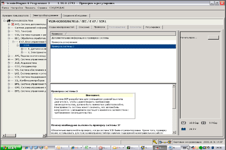The width and height of the screenshot is (226, 150).
Task: Click the battery voltage icon showing 24.9 V
Action: 184,129
